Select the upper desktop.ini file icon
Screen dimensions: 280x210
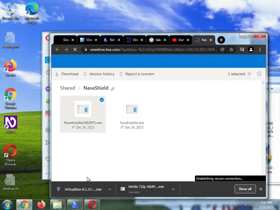(11, 40)
